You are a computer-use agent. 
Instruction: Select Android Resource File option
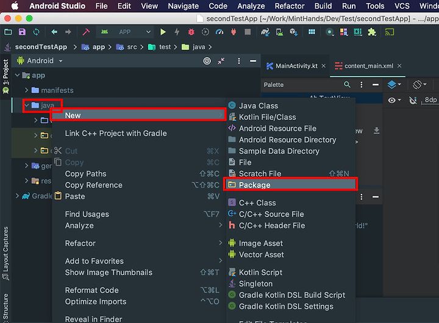point(290,128)
